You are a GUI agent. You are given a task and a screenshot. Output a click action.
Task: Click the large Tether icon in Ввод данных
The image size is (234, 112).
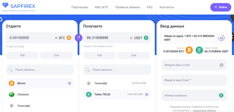(199, 50)
